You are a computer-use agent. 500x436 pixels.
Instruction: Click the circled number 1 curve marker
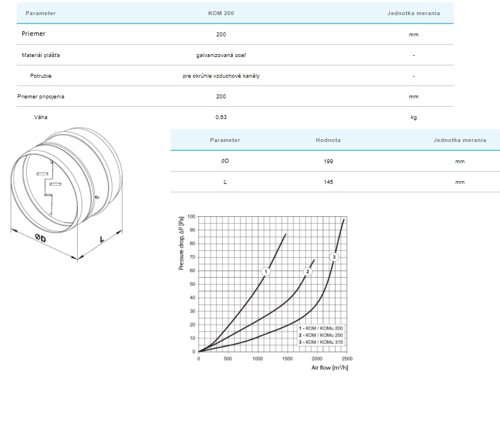point(266,271)
